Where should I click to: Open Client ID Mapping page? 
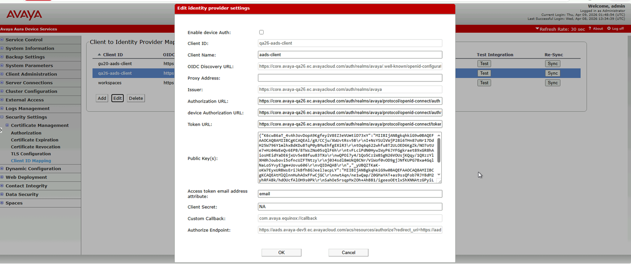point(31,161)
